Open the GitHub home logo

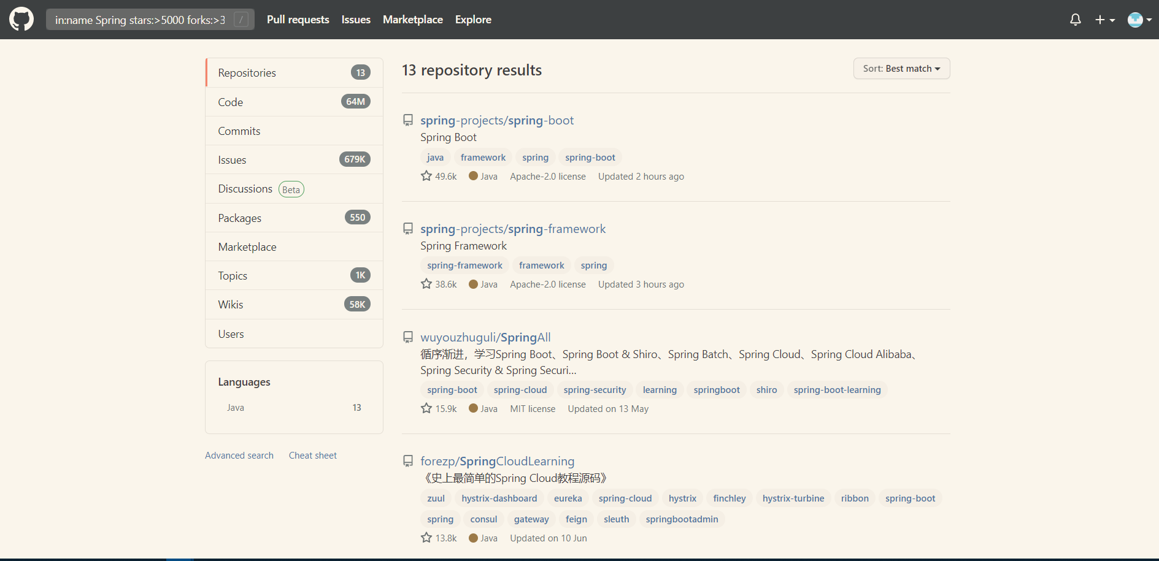tap(21, 20)
